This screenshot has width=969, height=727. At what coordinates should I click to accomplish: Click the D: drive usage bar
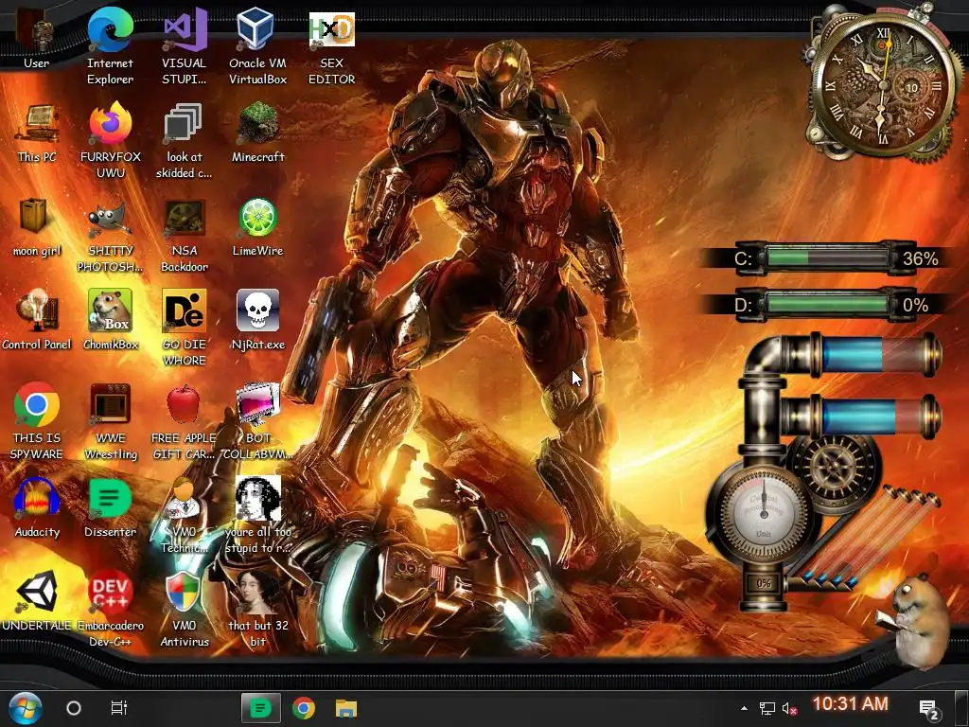point(828,305)
